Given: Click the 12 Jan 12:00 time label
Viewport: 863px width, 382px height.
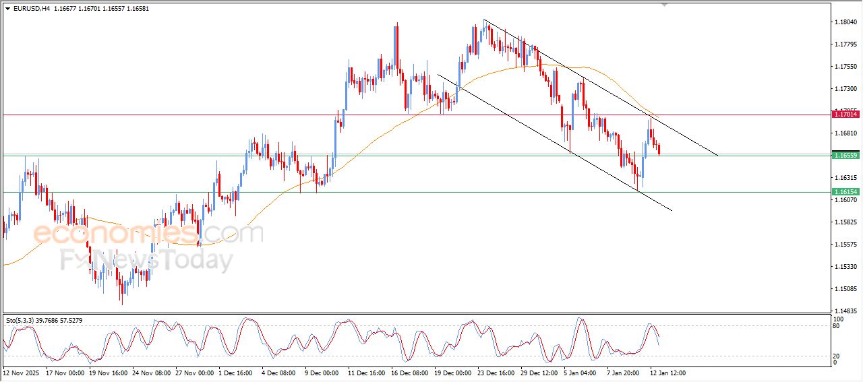Looking at the screenshot, I should [667, 373].
